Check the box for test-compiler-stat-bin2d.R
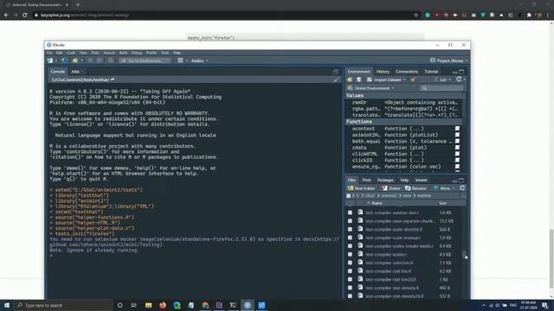This screenshot has width=554, height=311. 350,279
